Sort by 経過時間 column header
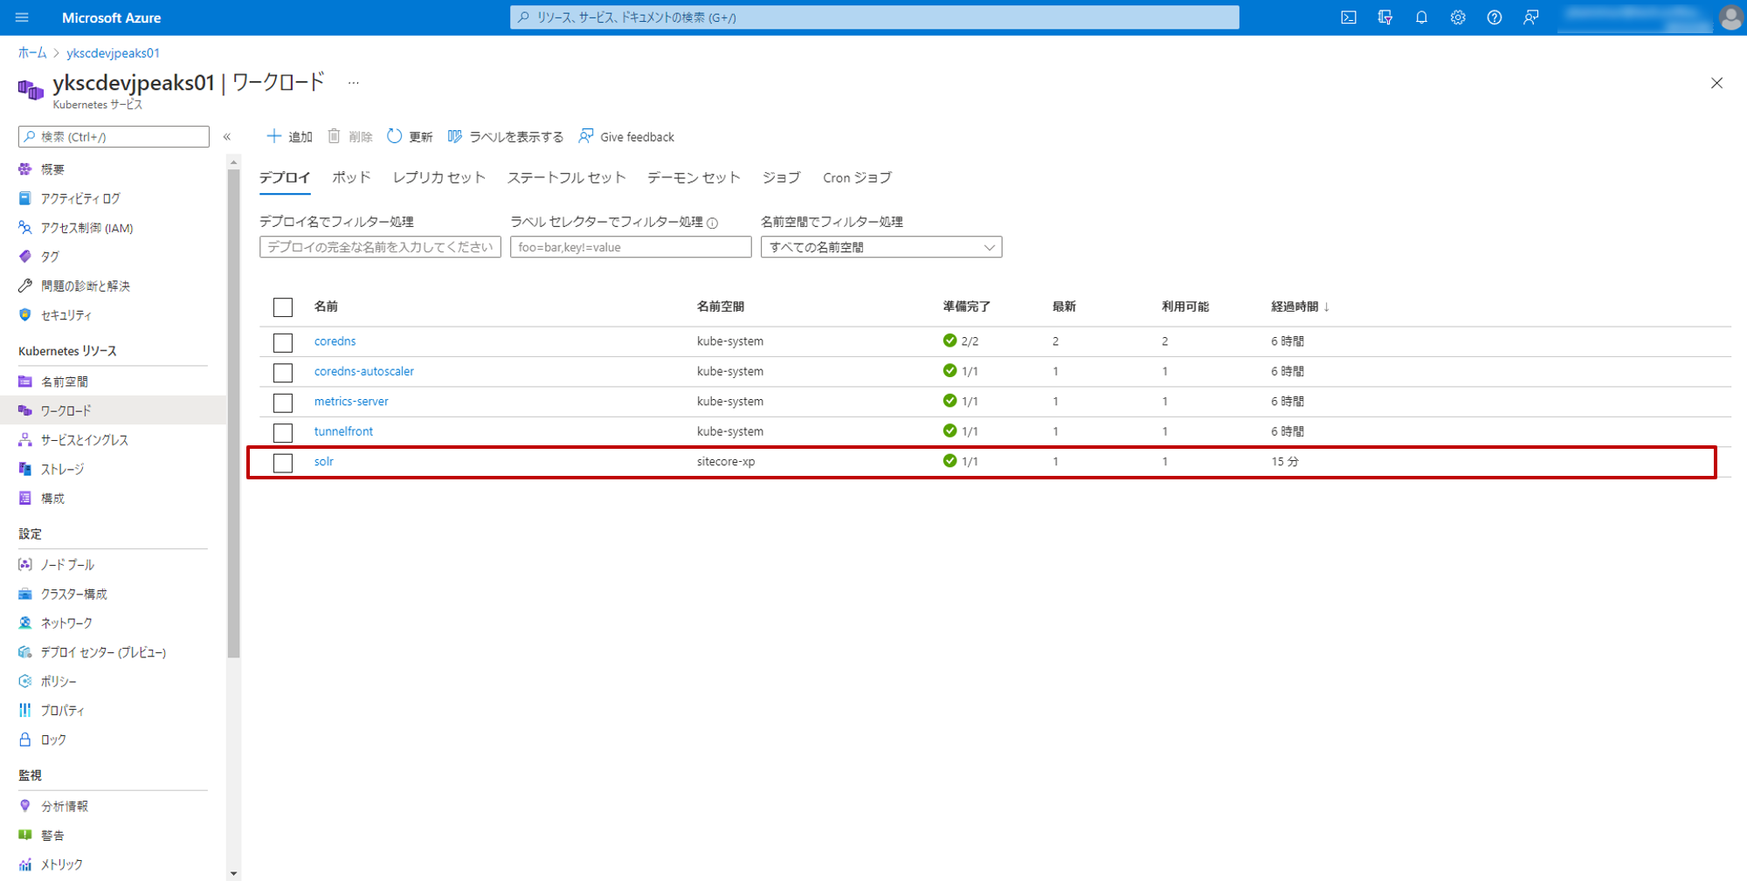The image size is (1747, 881). point(1300,306)
